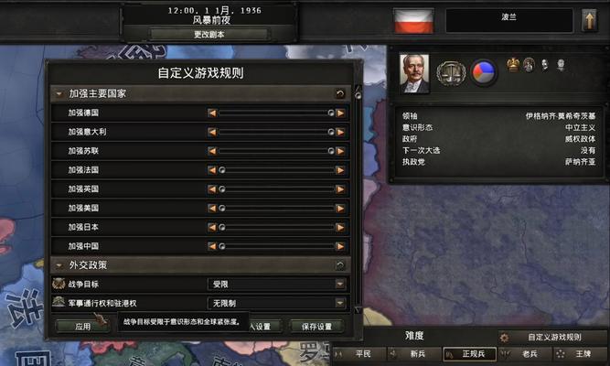Reset the 外交政策 section with its refresh icon
Image resolution: width=610 pixels, height=366 pixels.
(339, 265)
